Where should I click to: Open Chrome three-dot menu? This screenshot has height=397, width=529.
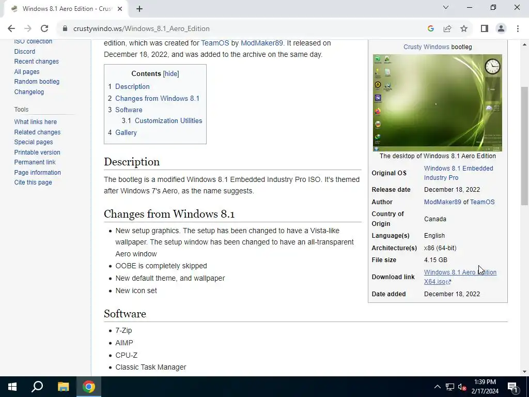pyautogui.click(x=518, y=29)
